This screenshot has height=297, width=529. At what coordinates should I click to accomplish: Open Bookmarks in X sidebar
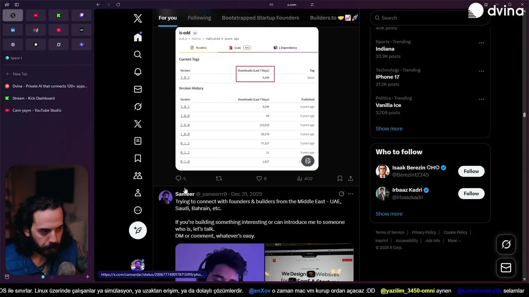pos(138,158)
